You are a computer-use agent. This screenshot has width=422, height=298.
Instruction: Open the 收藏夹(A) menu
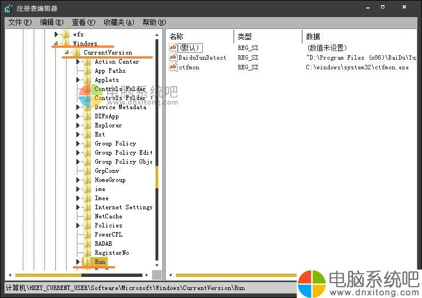point(118,22)
